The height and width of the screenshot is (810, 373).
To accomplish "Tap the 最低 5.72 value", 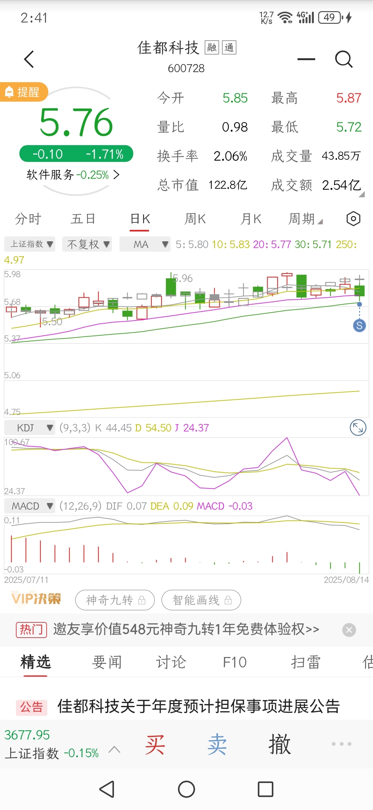I will click(x=349, y=127).
